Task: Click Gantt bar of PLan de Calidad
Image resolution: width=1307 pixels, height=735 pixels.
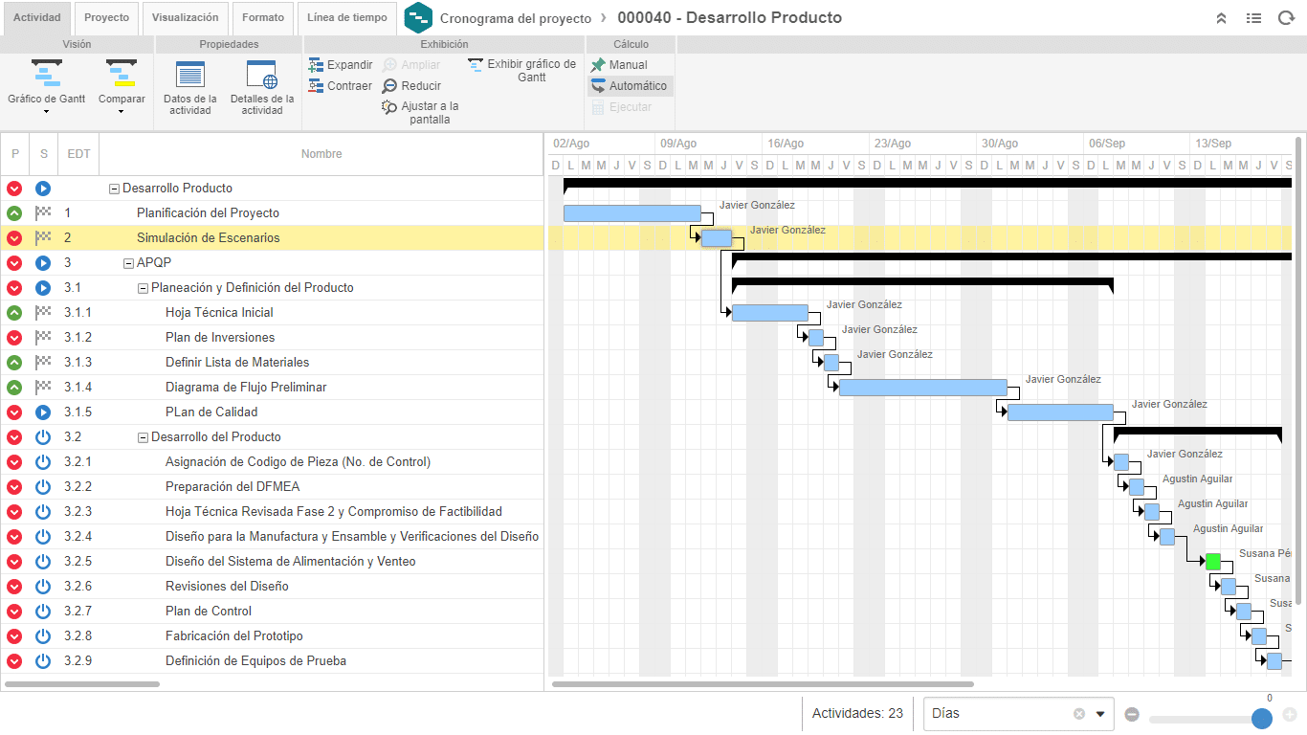Action: click(1060, 412)
